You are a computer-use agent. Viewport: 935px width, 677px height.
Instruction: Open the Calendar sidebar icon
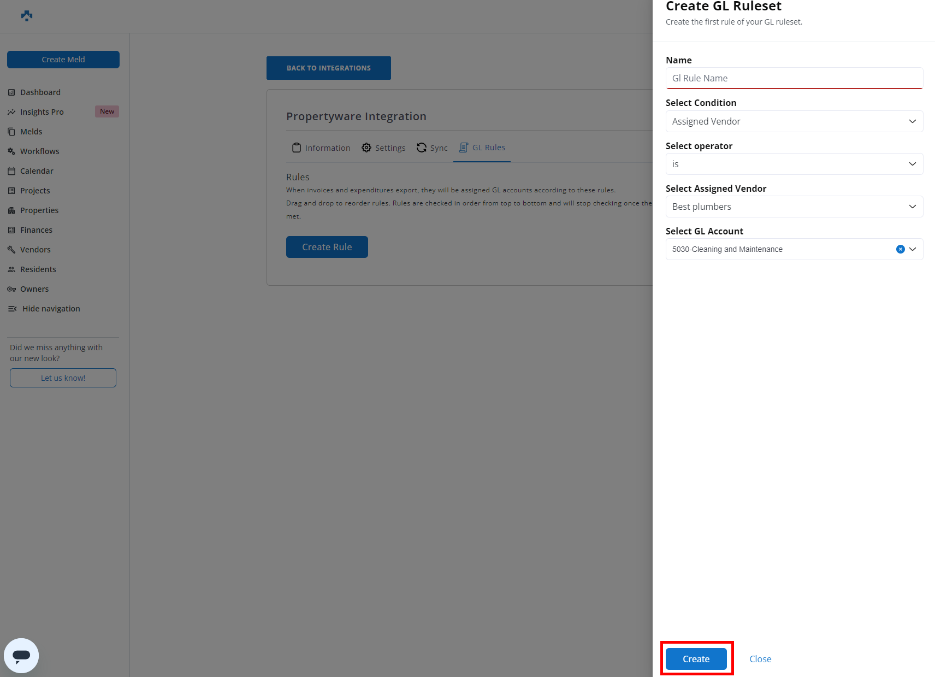pyautogui.click(x=11, y=171)
